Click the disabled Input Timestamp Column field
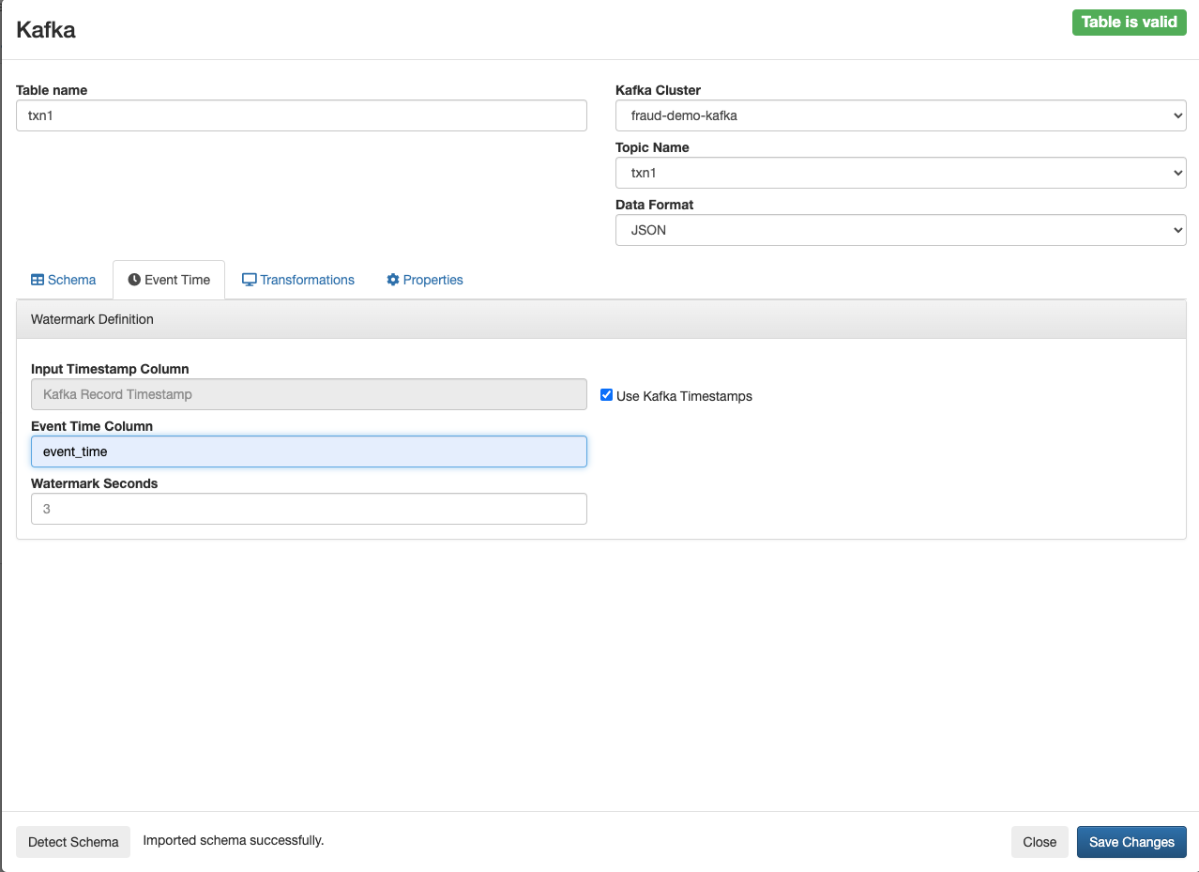1199x872 pixels. pyautogui.click(x=309, y=394)
